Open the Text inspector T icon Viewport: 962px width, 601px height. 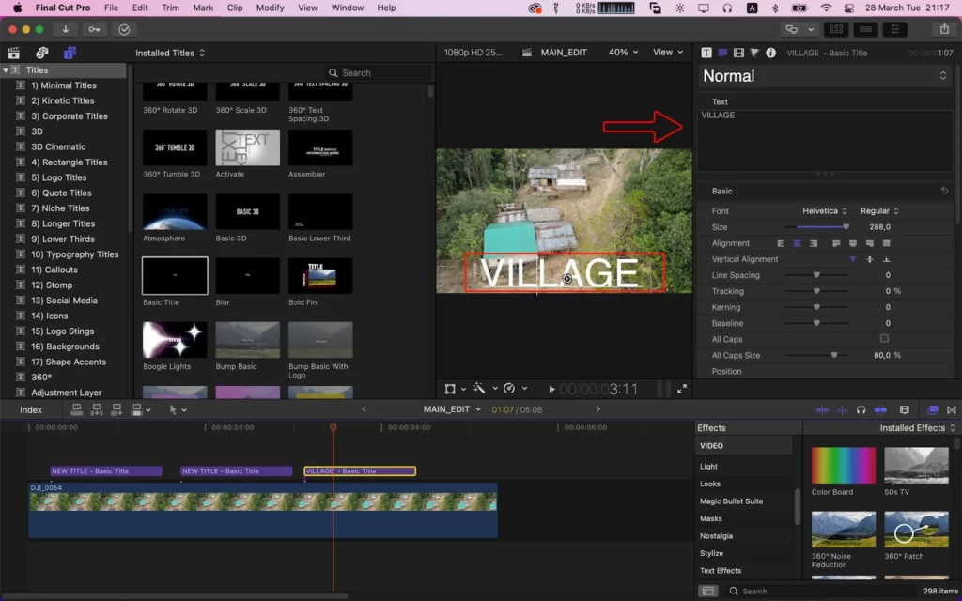tap(706, 53)
